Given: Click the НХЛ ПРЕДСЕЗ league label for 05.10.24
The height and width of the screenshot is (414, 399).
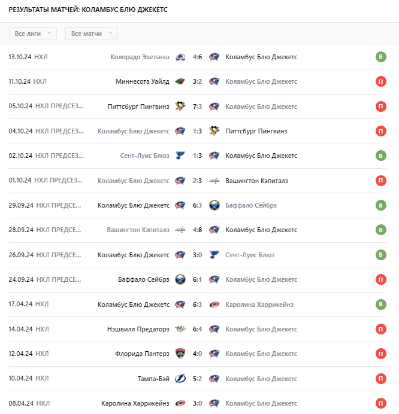Looking at the screenshot, I should pyautogui.click(x=59, y=106).
